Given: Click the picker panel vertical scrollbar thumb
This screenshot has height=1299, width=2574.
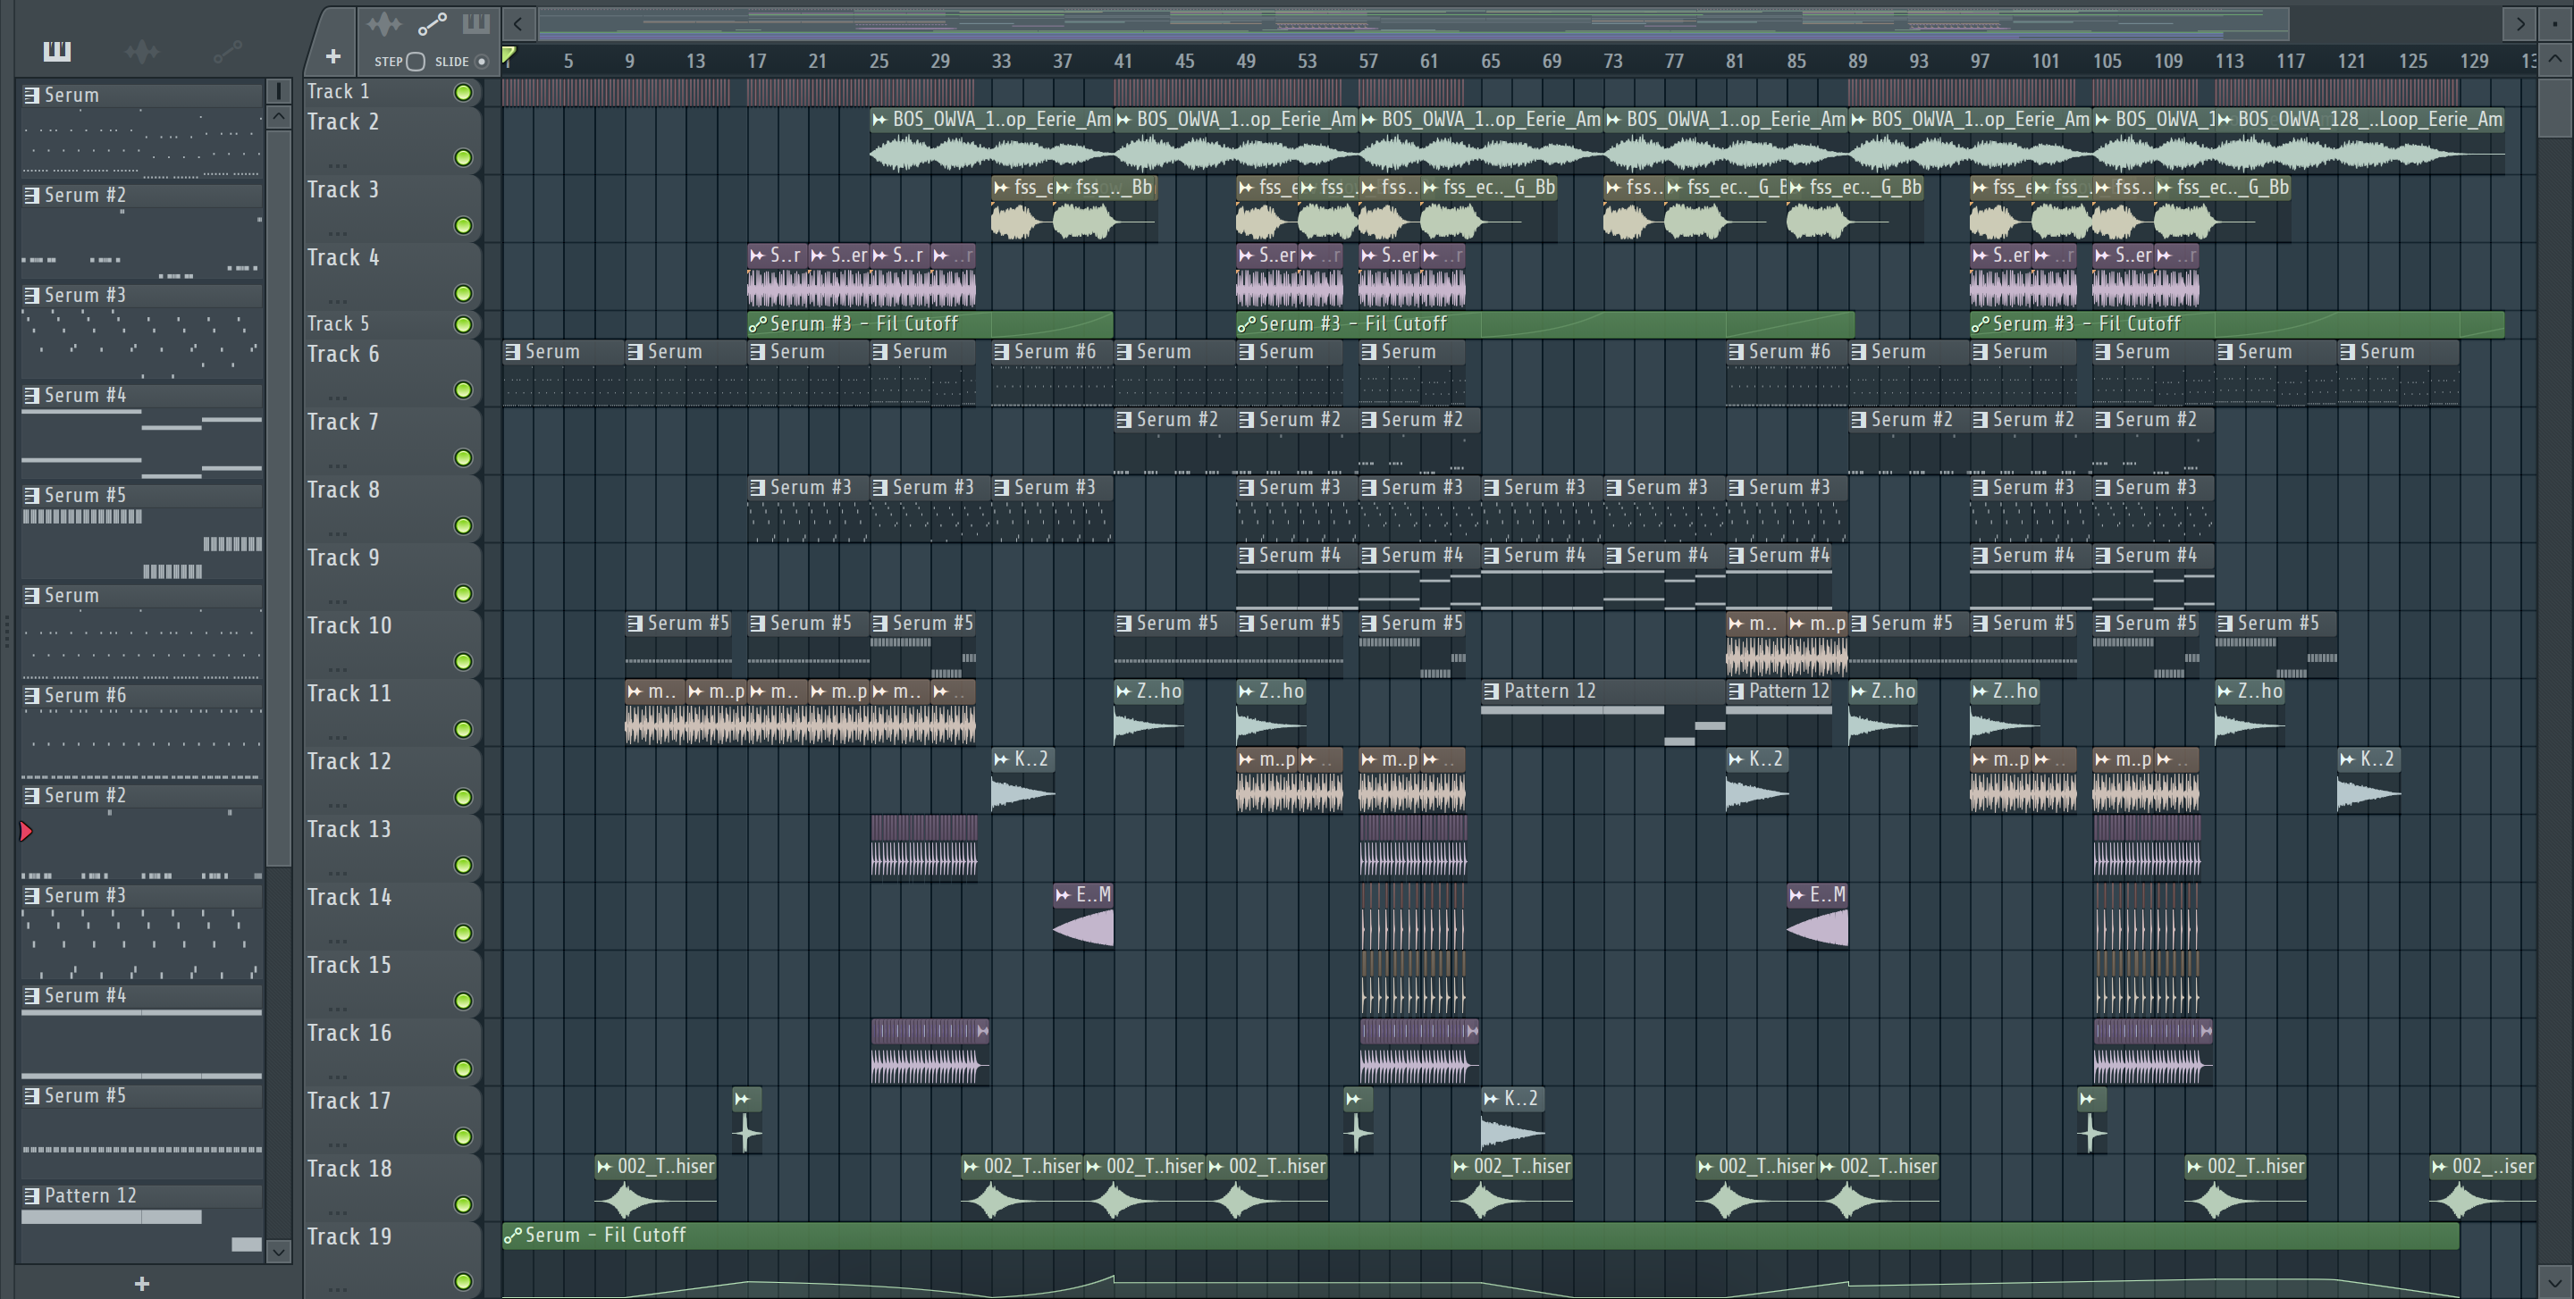Looking at the screenshot, I should [279, 498].
